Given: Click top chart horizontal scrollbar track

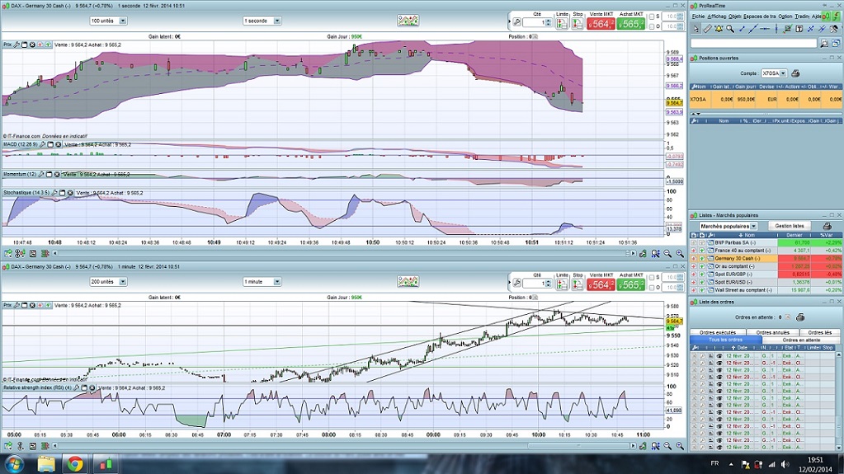Looking at the screenshot, I should (x=345, y=253).
